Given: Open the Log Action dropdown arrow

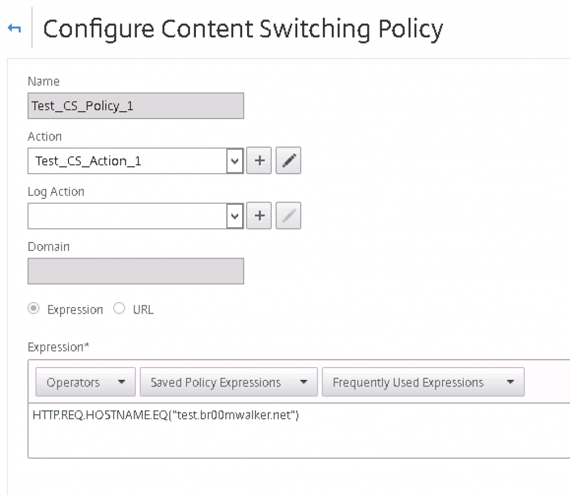Looking at the screenshot, I should pyautogui.click(x=235, y=216).
